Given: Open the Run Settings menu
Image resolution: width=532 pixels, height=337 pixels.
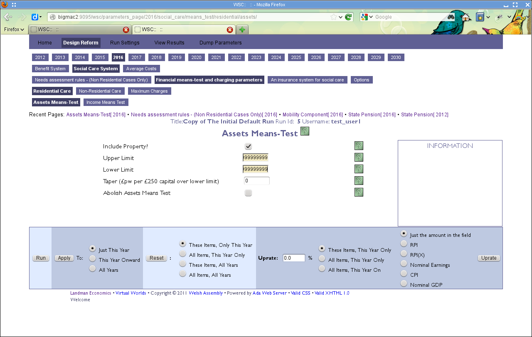Looking at the screenshot, I should pyautogui.click(x=124, y=42).
